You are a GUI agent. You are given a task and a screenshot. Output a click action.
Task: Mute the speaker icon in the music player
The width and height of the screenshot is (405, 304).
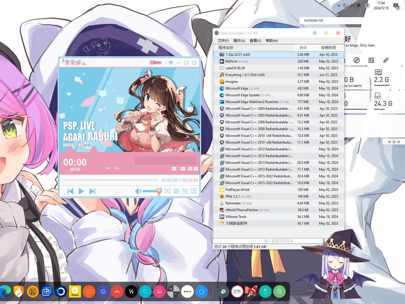[138, 191]
